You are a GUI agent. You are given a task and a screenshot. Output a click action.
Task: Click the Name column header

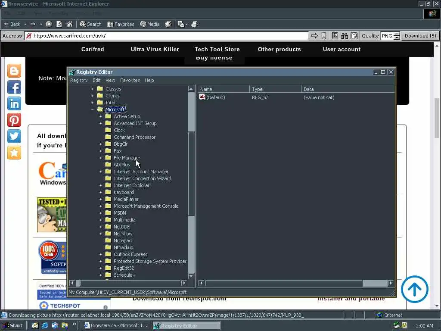pos(224,89)
